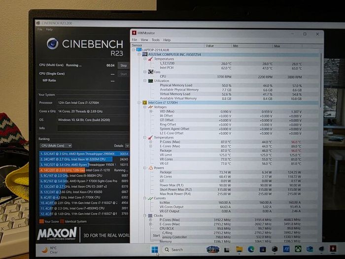Collapse the LAPTOP-221JLAUR root node
Image resolution: width=345 pixels, height=259 pixels.
point(133,50)
